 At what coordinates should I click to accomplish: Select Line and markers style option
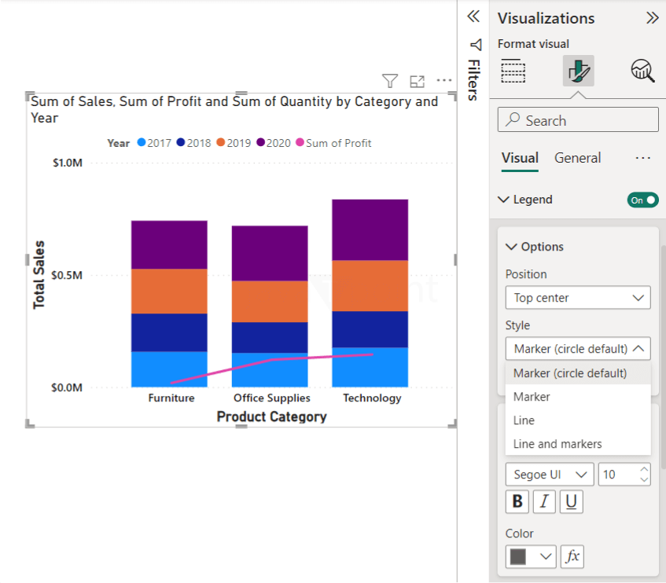click(x=578, y=444)
